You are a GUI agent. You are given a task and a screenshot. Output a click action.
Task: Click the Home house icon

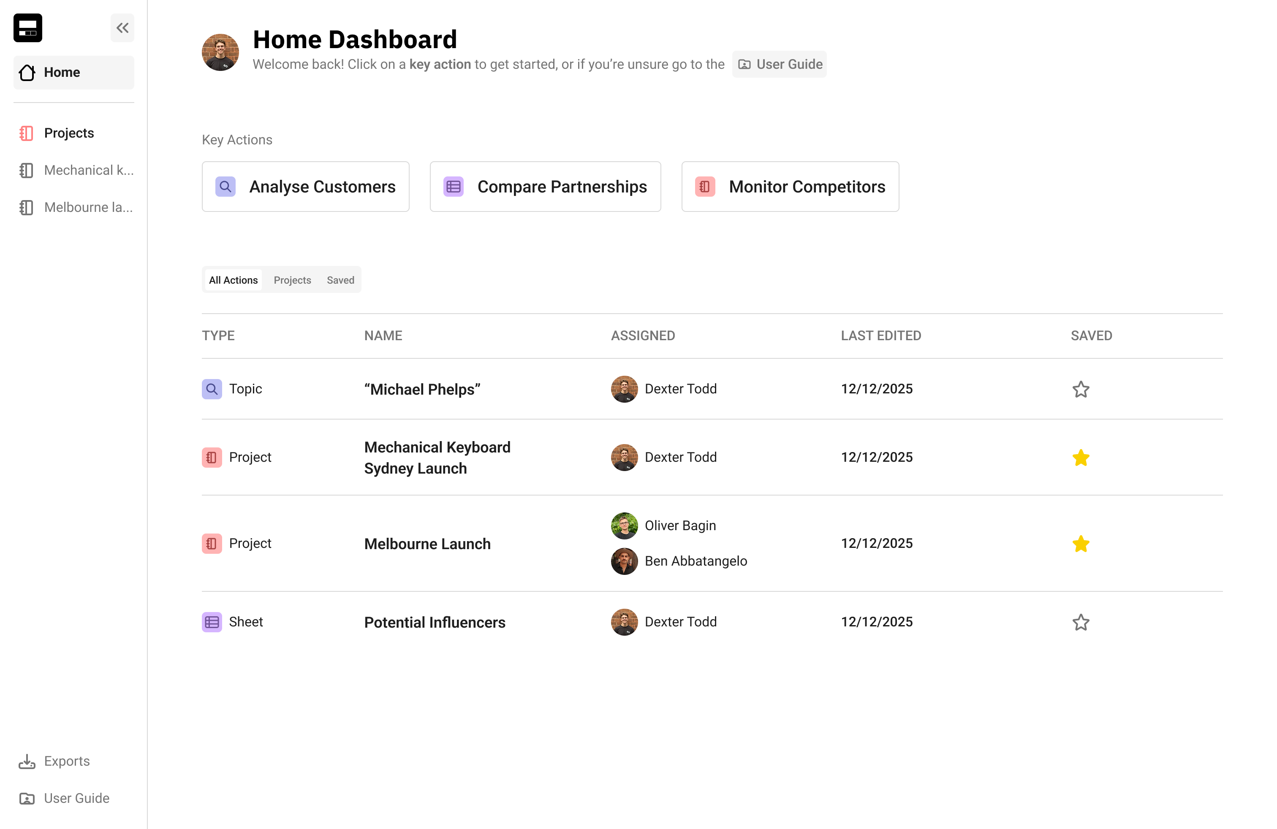click(x=27, y=73)
